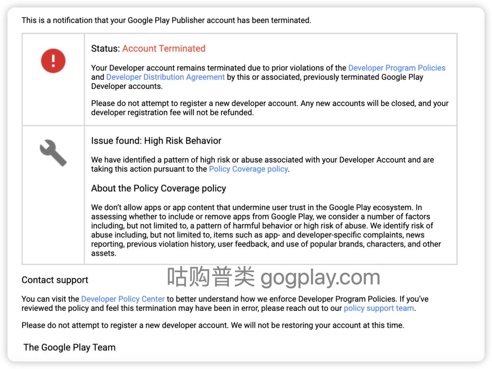The width and height of the screenshot is (492, 369).
Task: Open the Developer Program Policies link
Action: tap(396, 68)
